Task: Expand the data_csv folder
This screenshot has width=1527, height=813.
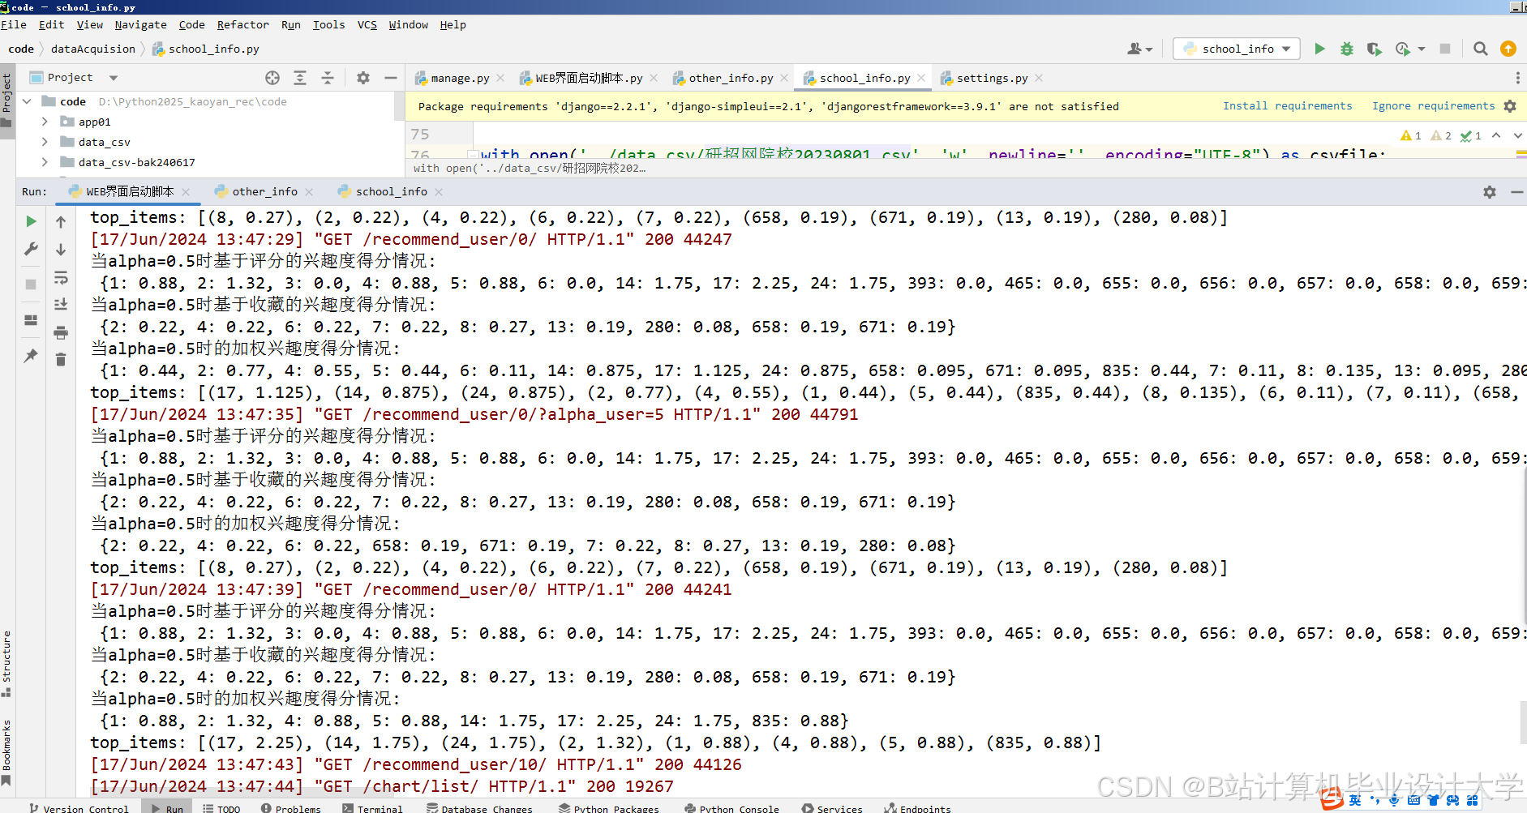Action: pos(45,142)
